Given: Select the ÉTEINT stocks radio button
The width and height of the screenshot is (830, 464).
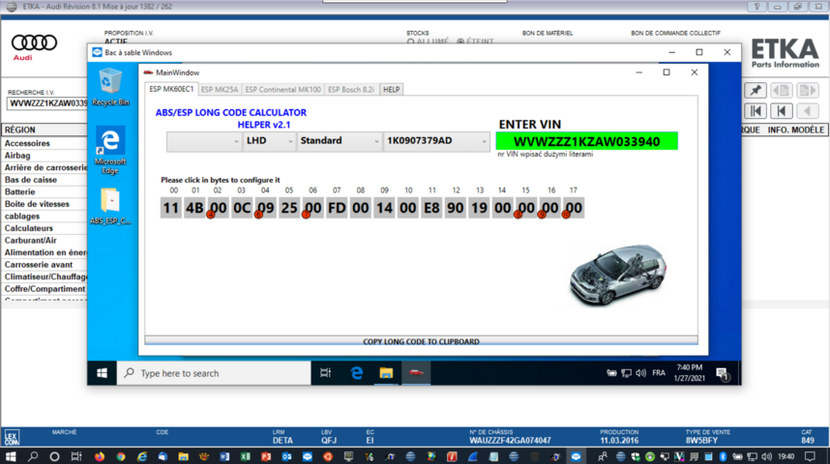Looking at the screenshot, I should tap(460, 42).
